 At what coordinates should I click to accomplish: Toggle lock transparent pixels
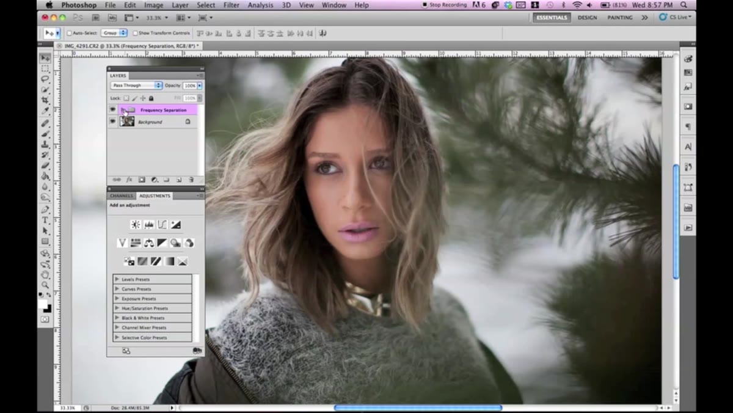(x=126, y=98)
